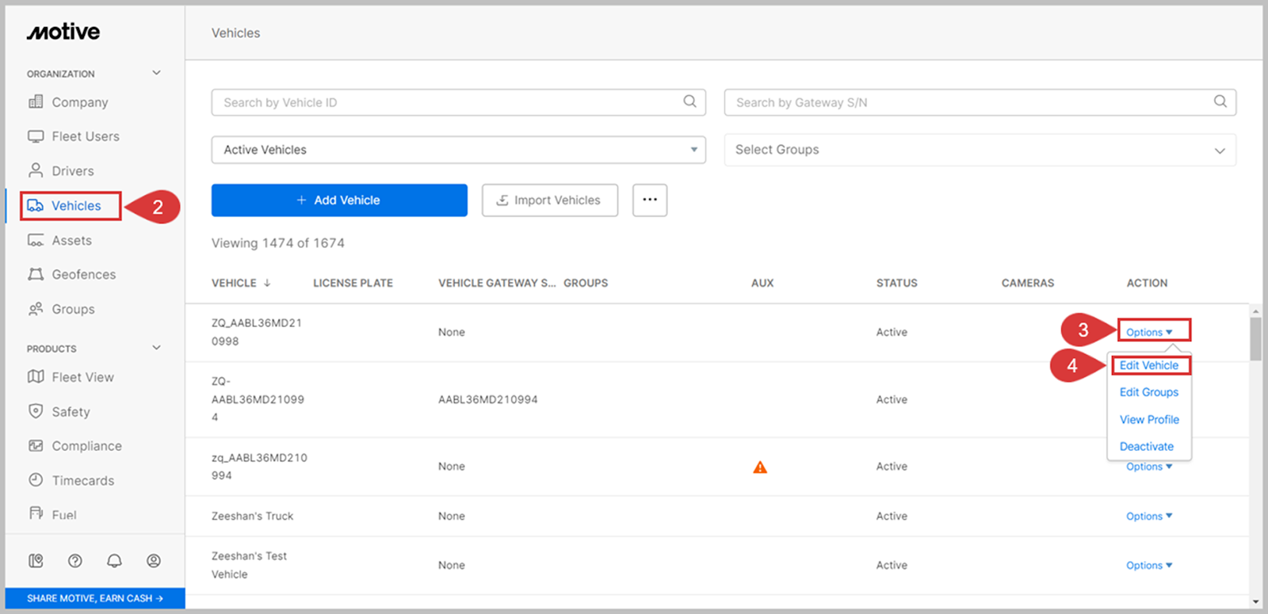
Task: Open the map-pin book icon in bottom bar
Action: pyautogui.click(x=36, y=561)
